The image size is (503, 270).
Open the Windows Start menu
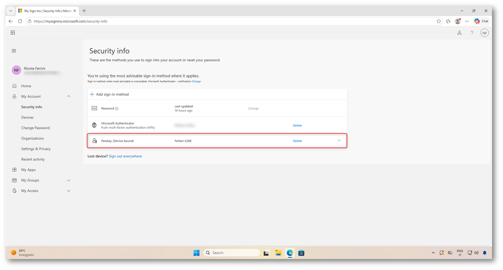point(196,253)
